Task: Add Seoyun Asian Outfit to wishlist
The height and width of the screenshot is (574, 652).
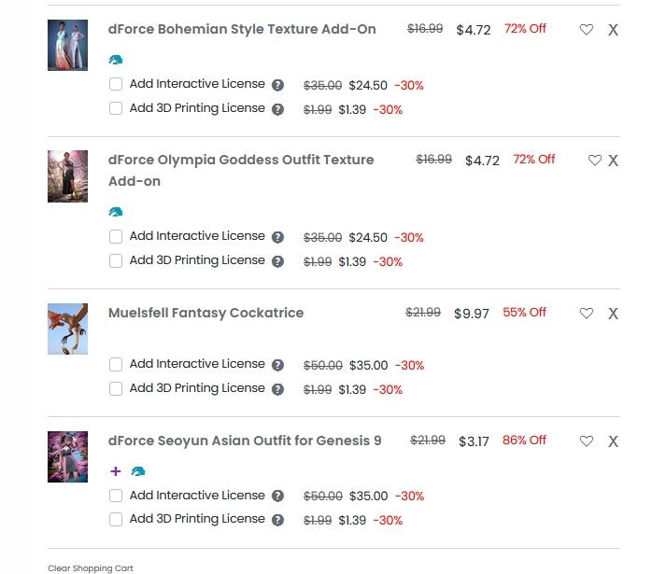Action: [587, 441]
